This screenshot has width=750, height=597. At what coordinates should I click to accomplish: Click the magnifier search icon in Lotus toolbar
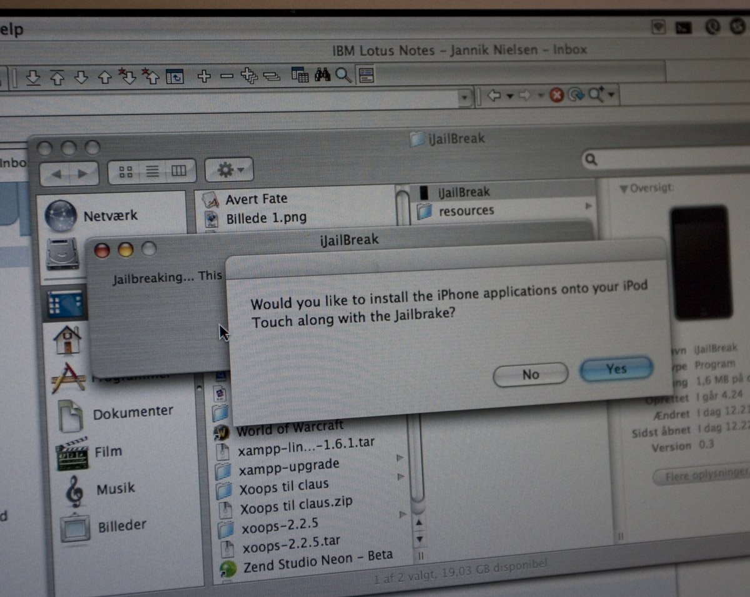pos(343,76)
